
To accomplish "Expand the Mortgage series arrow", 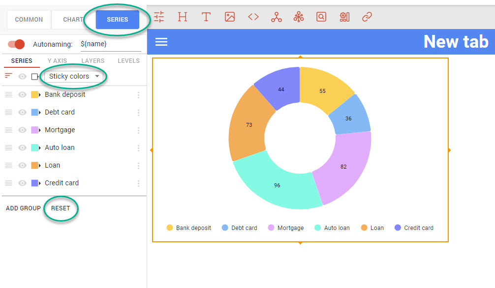I will click(40, 130).
